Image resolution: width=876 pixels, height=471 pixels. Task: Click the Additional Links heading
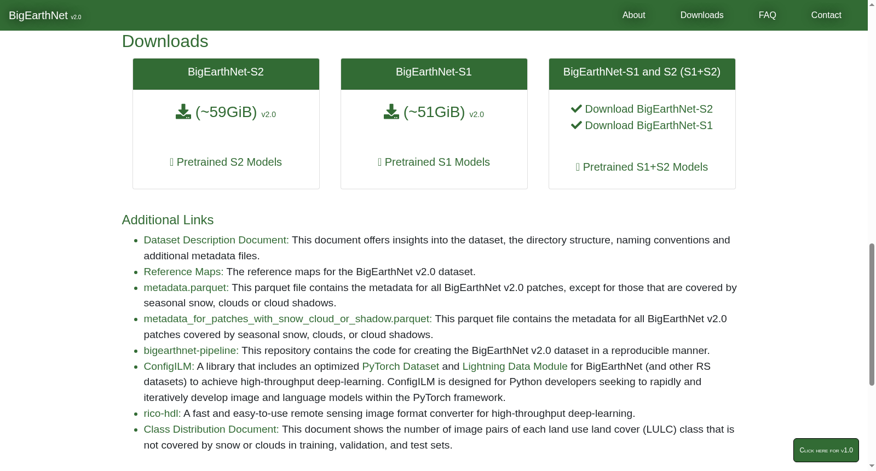coord(168,220)
